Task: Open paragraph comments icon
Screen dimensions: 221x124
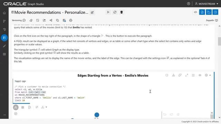Action: (x=180, y=75)
